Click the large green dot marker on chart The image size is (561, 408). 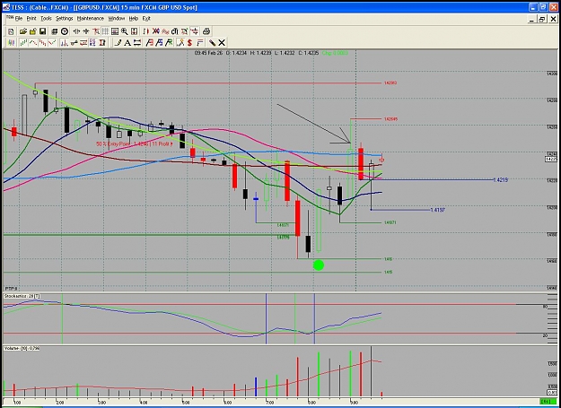319,265
